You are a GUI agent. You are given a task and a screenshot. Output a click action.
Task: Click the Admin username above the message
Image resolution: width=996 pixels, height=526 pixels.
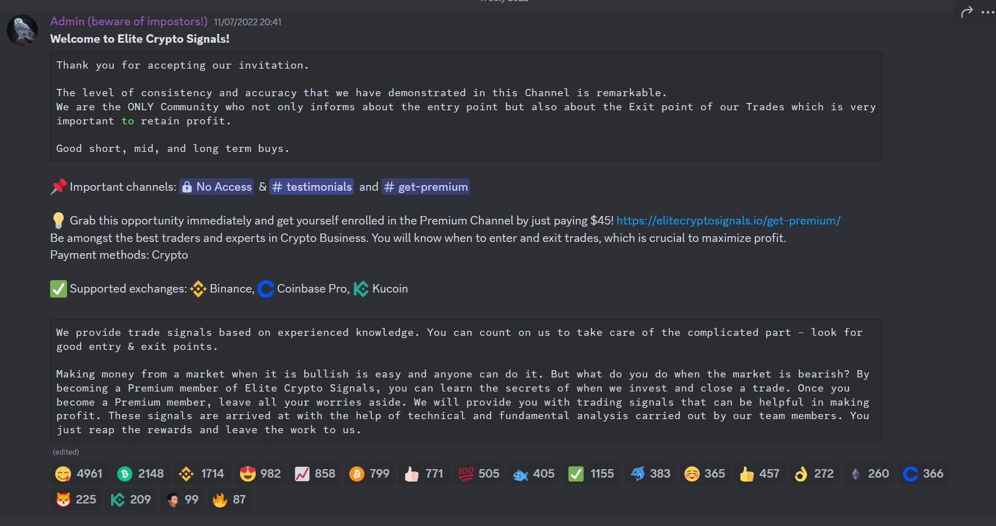pos(128,21)
